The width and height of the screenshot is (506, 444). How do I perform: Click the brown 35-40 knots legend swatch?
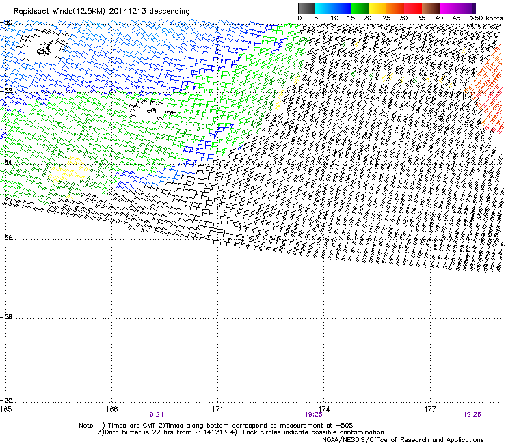coord(431,8)
